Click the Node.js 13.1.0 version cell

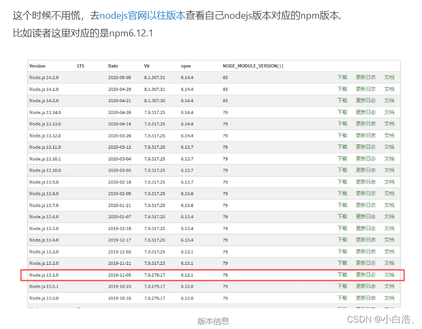tap(44, 275)
